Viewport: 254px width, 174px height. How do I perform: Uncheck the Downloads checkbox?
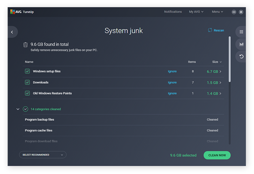tap(27, 82)
